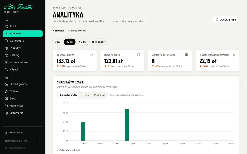Click the Opinie star icon
Screen dimensions: 247x154
(6, 92)
